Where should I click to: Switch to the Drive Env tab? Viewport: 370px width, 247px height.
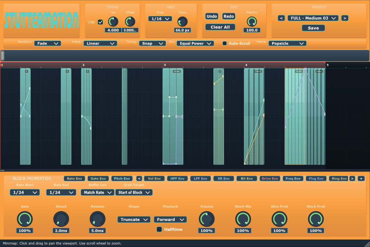270,179
